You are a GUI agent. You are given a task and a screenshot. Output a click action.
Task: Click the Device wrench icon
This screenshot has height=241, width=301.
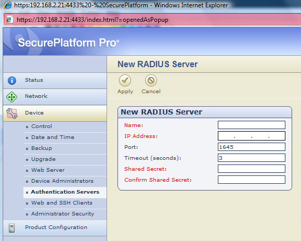(x=12, y=113)
